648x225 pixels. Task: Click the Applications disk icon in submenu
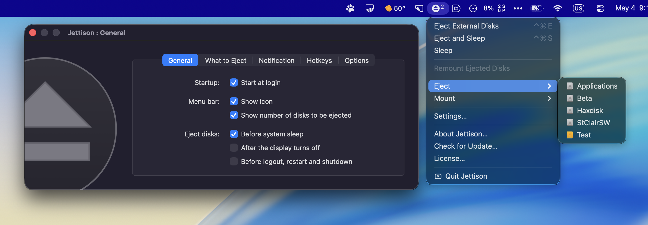[570, 86]
